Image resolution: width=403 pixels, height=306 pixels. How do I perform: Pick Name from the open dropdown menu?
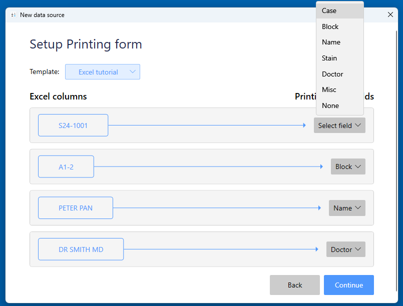(339, 42)
